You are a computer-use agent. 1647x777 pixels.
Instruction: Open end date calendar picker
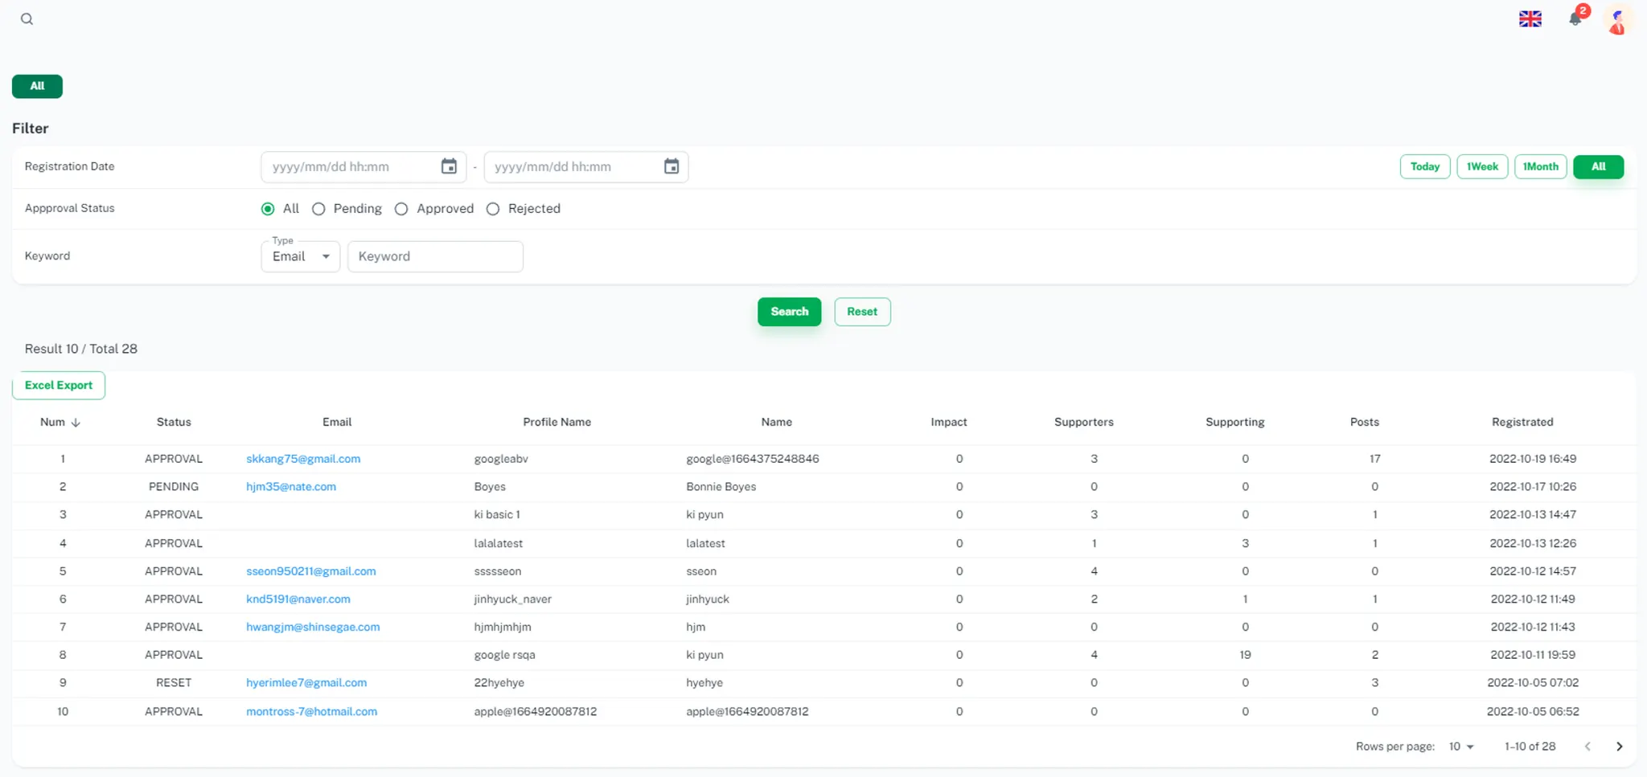tap(672, 166)
